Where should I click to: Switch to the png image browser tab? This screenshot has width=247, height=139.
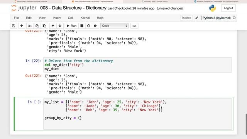[216, 2]
